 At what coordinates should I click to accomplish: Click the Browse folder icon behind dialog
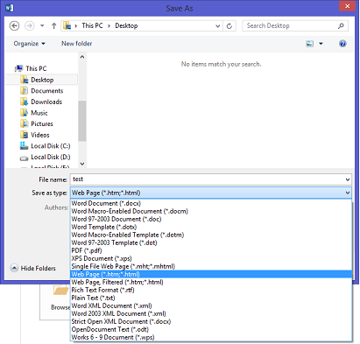pyautogui.click(x=60, y=291)
